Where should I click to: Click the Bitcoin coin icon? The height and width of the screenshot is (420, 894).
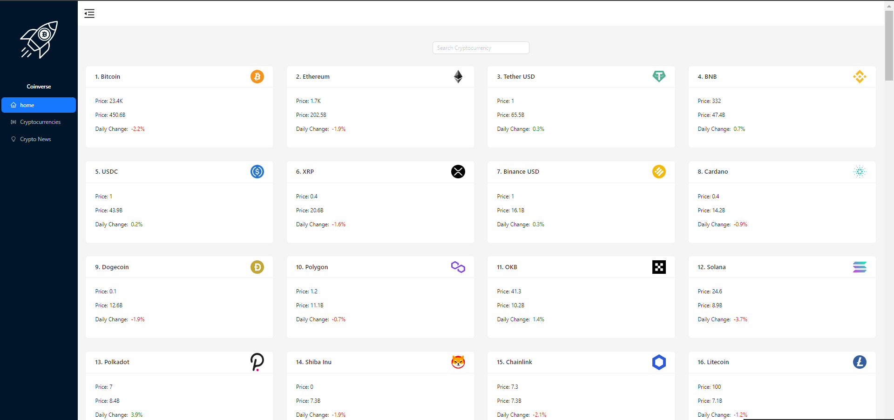(x=257, y=76)
